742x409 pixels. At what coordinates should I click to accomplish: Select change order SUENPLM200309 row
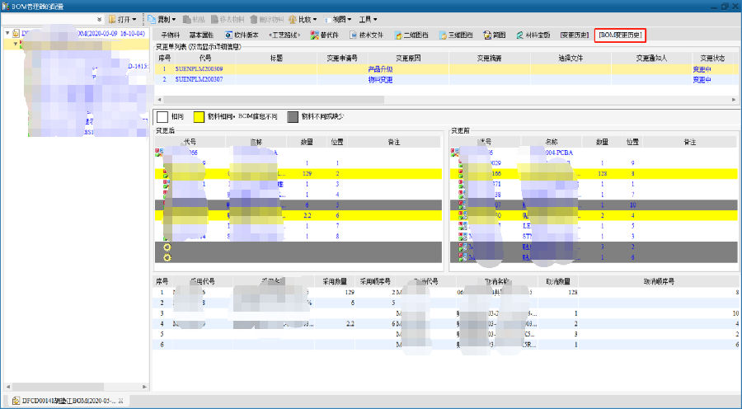[199, 69]
